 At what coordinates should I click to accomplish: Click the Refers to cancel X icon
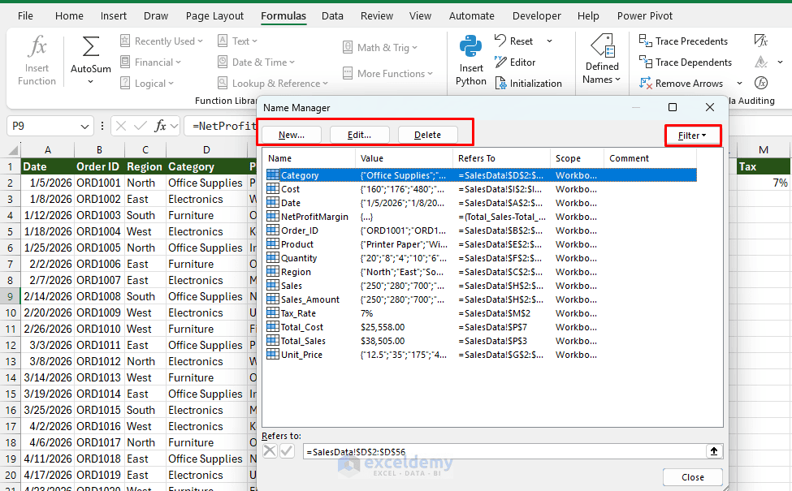point(270,450)
